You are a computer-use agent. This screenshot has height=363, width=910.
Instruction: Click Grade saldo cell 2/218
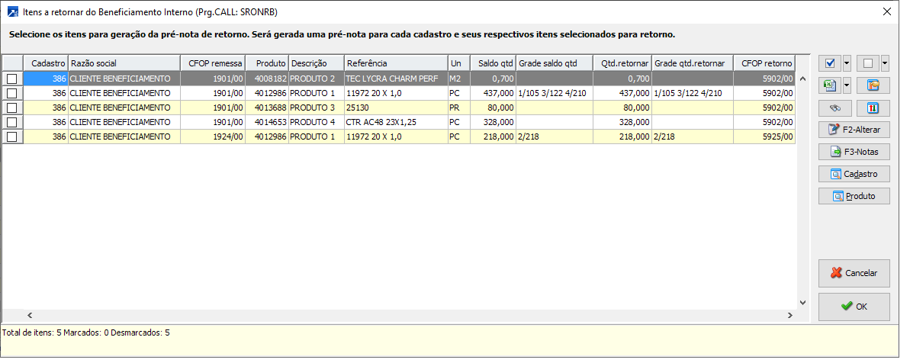pyautogui.click(x=555, y=137)
